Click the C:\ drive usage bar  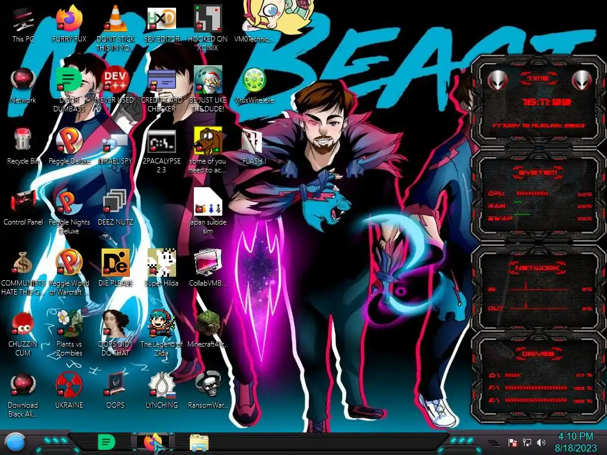513,375
